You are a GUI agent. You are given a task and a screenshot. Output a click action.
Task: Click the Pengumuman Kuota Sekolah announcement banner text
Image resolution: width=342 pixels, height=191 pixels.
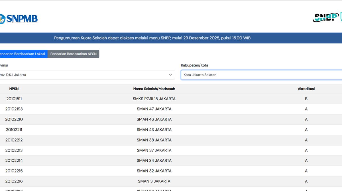click(152, 38)
